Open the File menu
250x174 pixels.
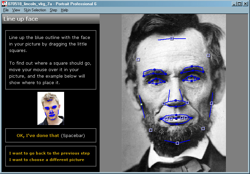click(x=6, y=10)
